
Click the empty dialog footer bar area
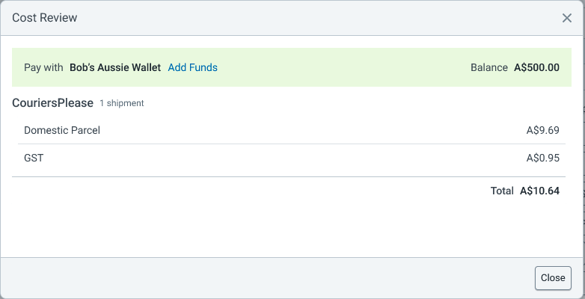(261, 278)
